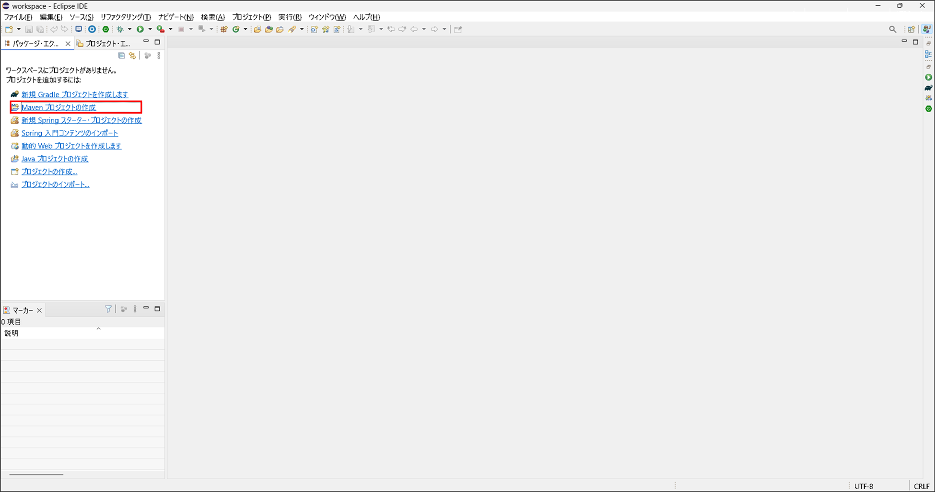Click 新規 Gradle プロジェクトを作成します link
The image size is (935, 492).
coord(75,94)
